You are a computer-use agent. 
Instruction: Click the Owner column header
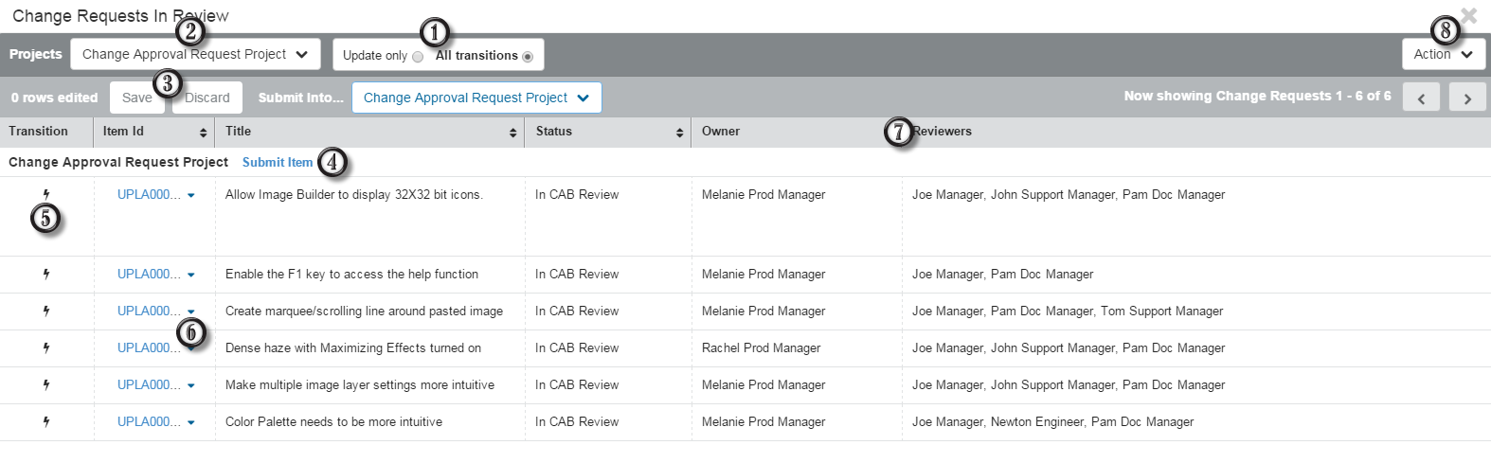coord(721,132)
